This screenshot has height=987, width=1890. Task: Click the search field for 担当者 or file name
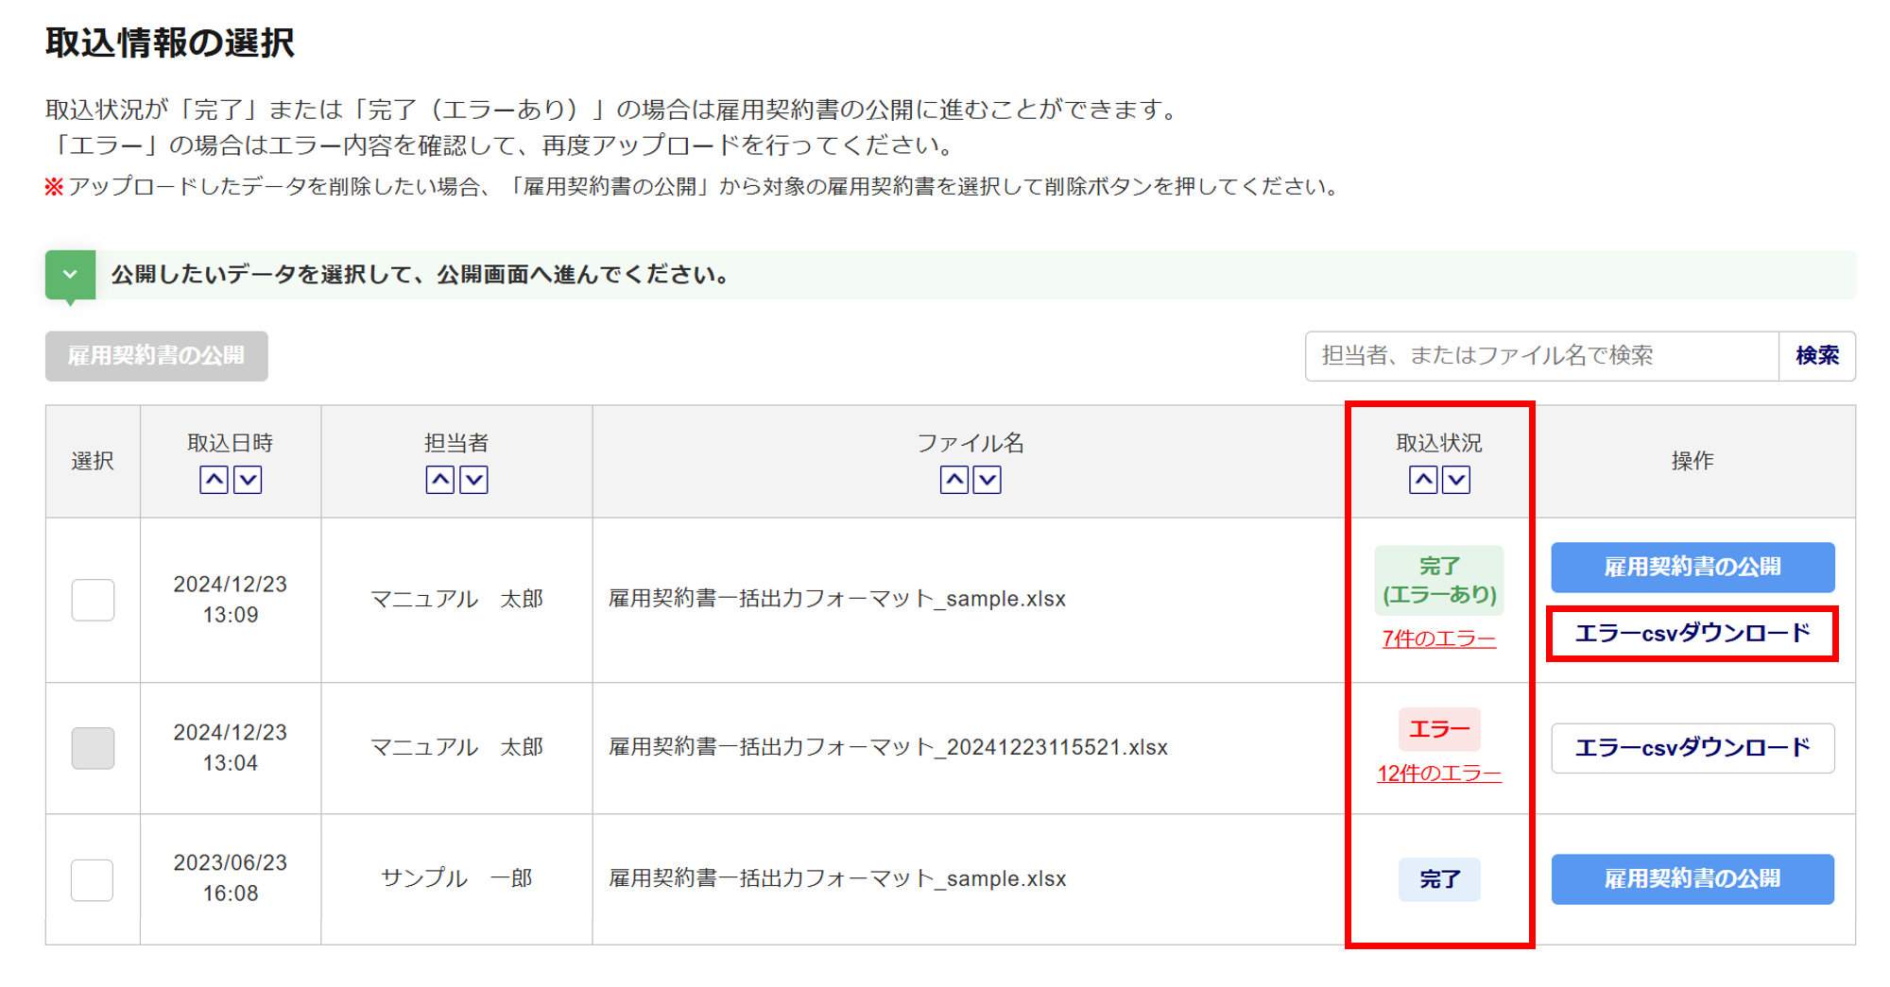coord(1540,356)
